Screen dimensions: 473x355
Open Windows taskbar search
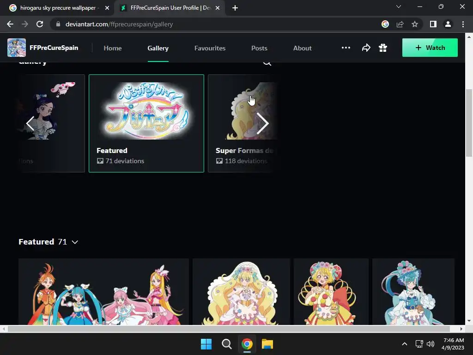pyautogui.click(x=226, y=344)
